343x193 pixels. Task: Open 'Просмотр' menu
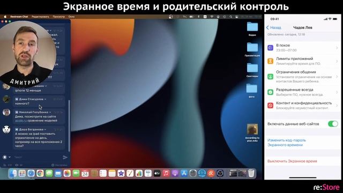pyautogui.click(x=58, y=17)
